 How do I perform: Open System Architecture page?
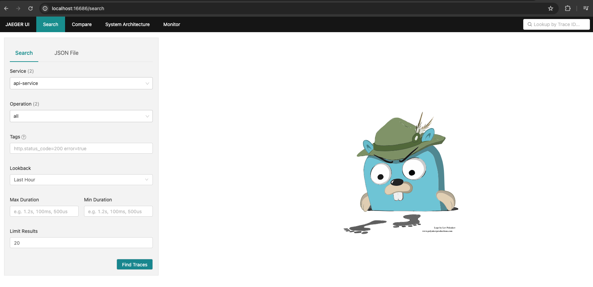127,24
